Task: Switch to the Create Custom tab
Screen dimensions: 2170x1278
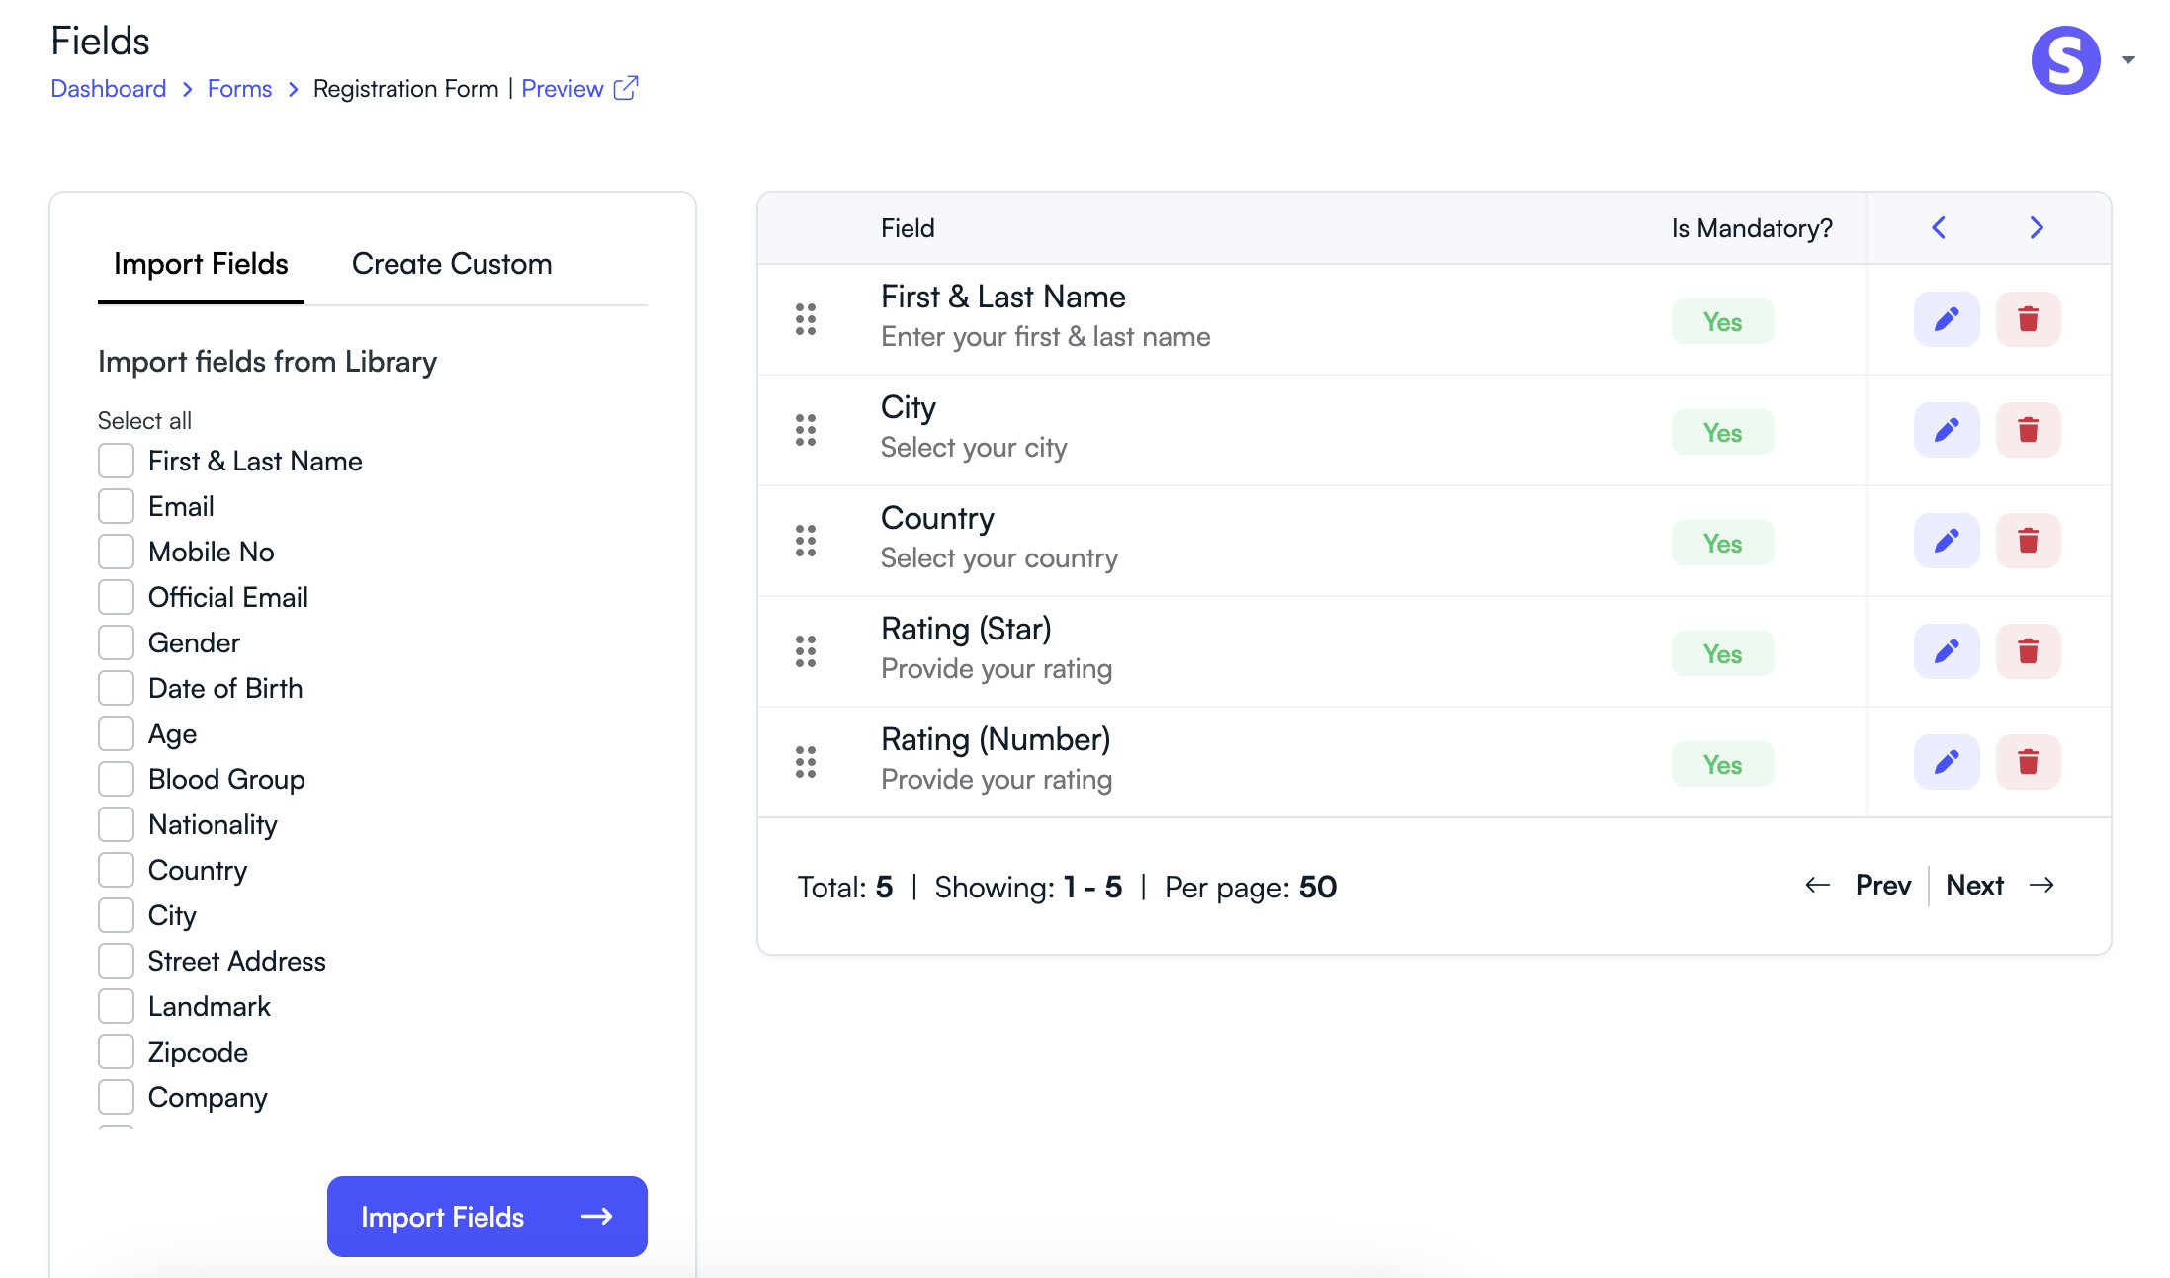Action: (x=451, y=264)
